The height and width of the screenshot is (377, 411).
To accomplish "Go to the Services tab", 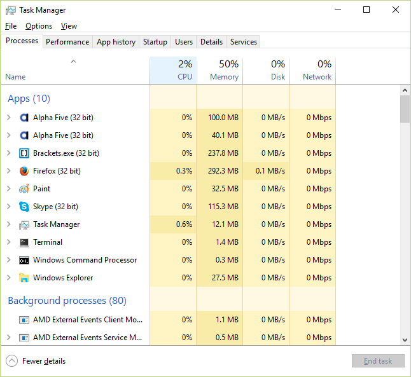I will (x=244, y=42).
